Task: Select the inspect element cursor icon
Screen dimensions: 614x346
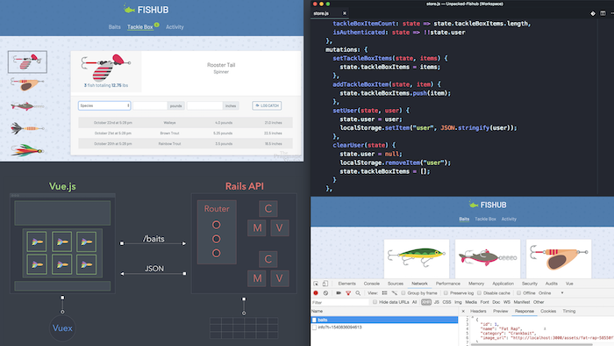Action: pyautogui.click(x=316, y=284)
